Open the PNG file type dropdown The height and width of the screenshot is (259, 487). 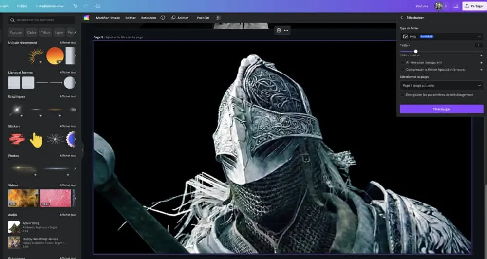(441, 37)
